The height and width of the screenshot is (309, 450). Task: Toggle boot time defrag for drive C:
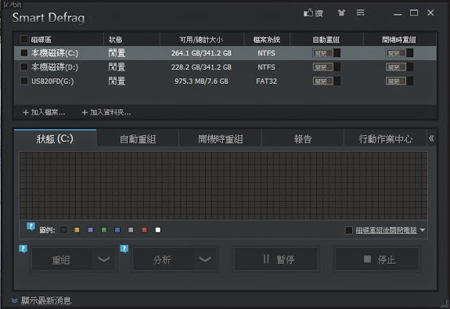(x=399, y=53)
